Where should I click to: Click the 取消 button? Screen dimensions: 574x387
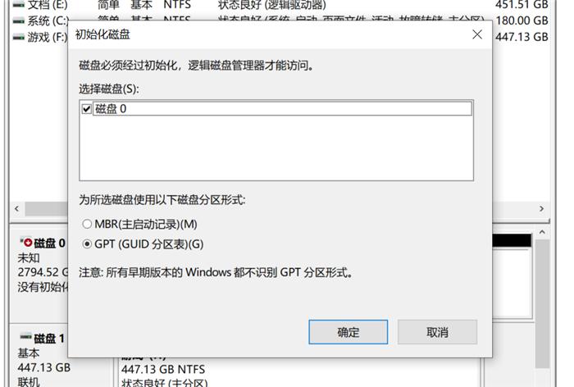[437, 332]
